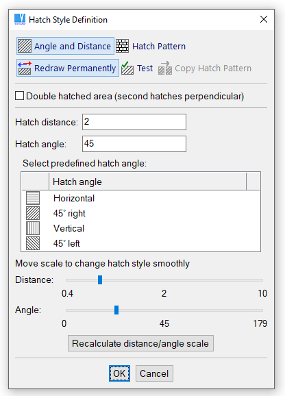The image size is (285, 396).
Task: Confirm with the OK button
Action: click(x=119, y=373)
